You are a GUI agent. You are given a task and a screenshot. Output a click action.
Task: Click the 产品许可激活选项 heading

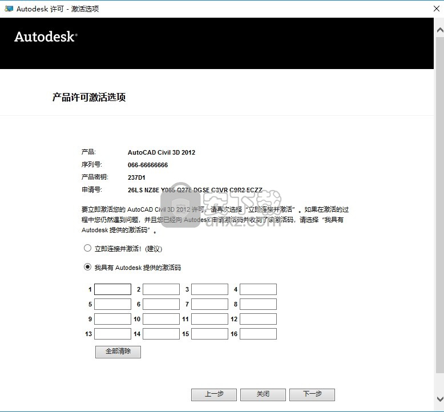click(x=89, y=97)
